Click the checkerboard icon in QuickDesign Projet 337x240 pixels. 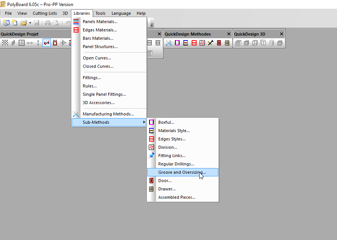[5, 43]
